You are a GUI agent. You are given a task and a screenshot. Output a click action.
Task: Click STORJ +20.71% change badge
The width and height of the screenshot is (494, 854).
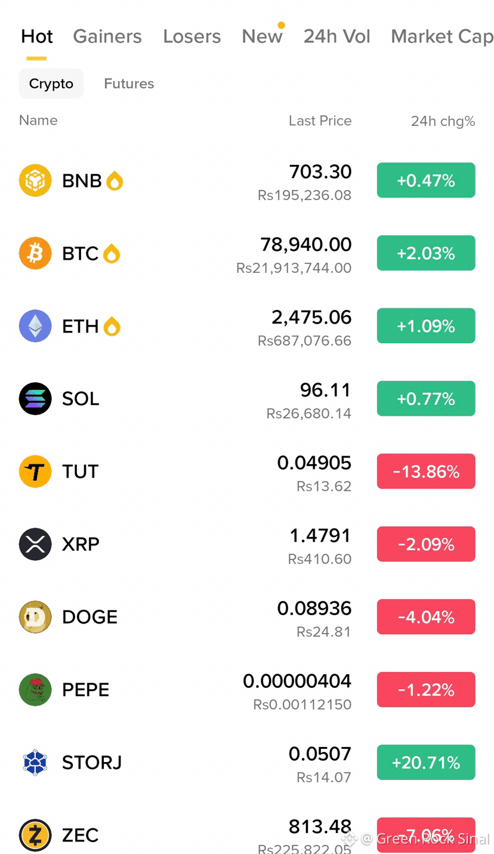click(426, 763)
